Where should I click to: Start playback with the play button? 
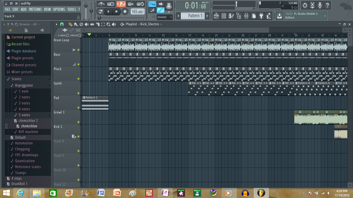(x=108, y=11)
